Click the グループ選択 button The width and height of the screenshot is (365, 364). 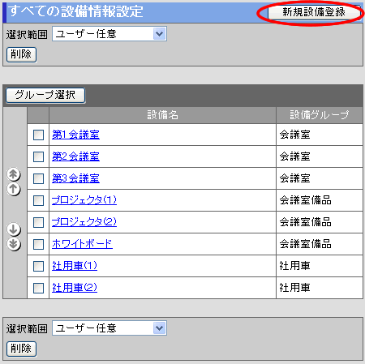point(45,95)
